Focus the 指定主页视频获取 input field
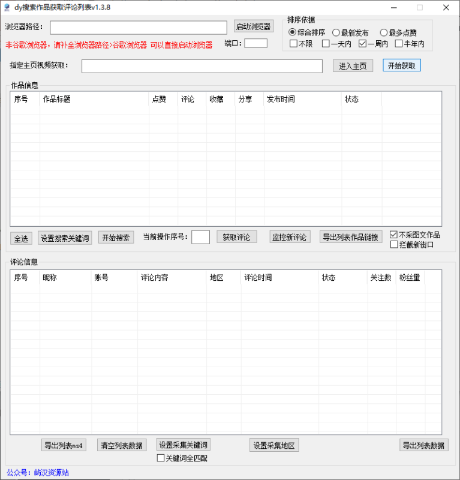The image size is (460, 480). tap(202, 66)
